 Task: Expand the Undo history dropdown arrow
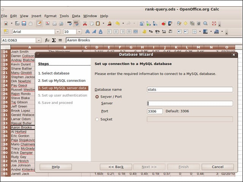pyautogui.click(x=123, y=24)
